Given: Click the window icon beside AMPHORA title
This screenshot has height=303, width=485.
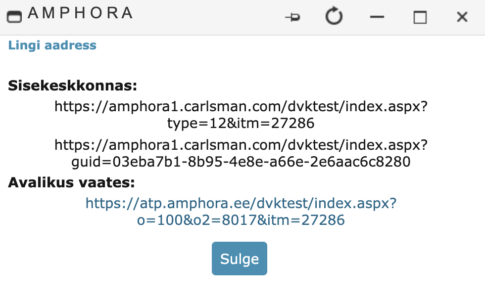Looking at the screenshot, I should pos(14,17).
